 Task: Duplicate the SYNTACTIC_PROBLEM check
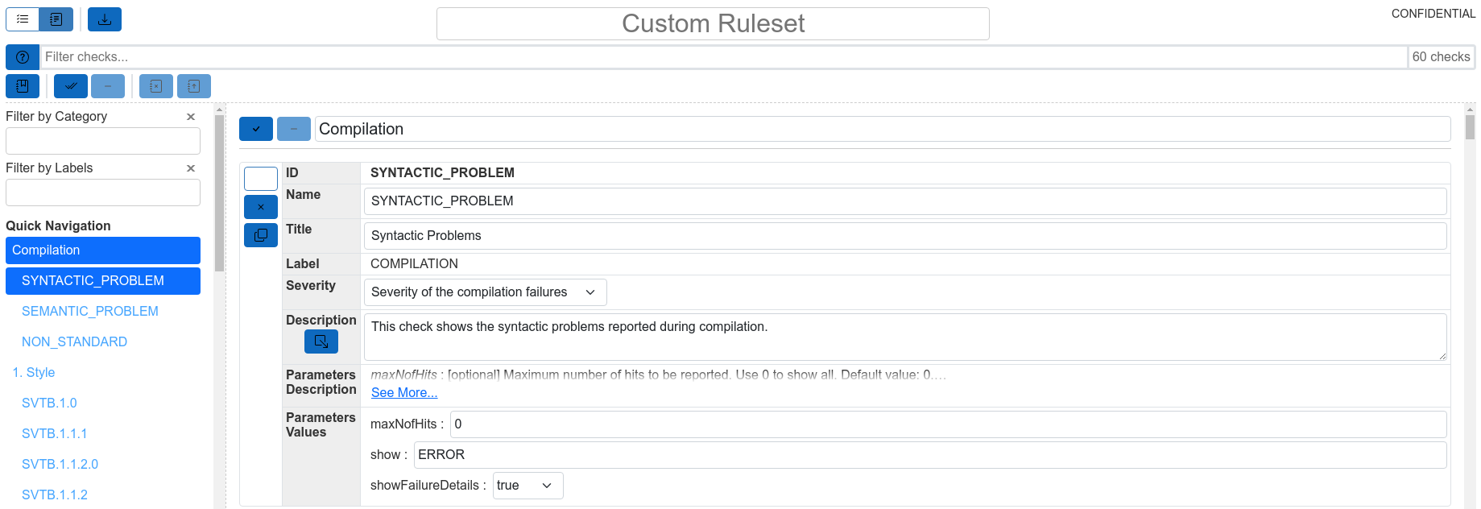pos(260,234)
